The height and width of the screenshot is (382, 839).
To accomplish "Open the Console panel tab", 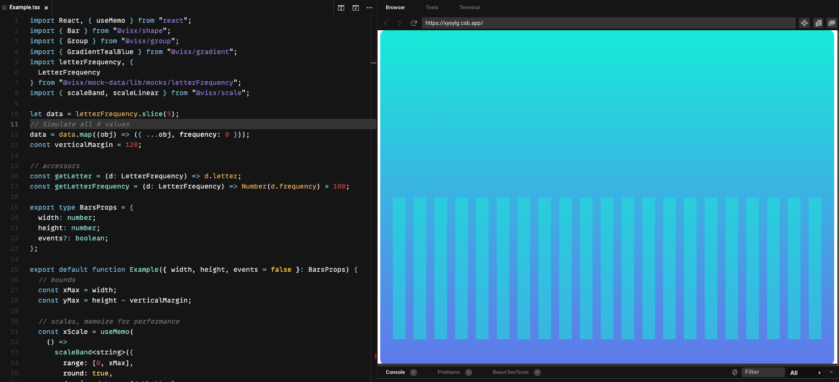I will pyautogui.click(x=395, y=372).
